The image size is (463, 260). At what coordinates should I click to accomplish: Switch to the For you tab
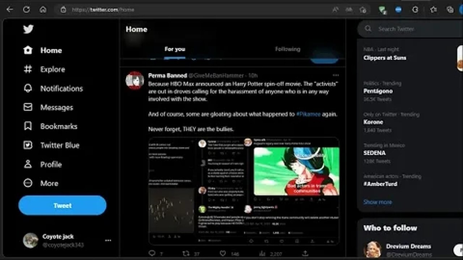click(x=175, y=49)
